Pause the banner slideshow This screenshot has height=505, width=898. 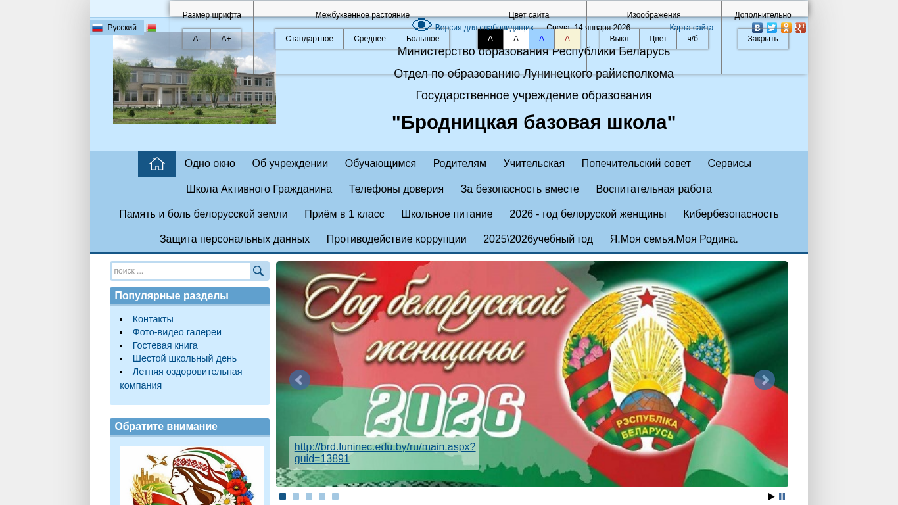782,496
